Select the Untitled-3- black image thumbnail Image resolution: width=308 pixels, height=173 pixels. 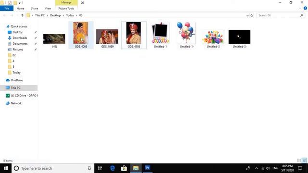tap(240, 37)
